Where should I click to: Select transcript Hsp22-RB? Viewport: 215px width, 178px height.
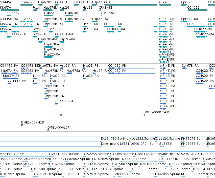pyautogui.click(x=56, y=29)
